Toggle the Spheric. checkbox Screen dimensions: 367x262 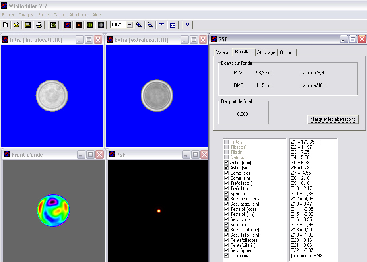(226, 194)
